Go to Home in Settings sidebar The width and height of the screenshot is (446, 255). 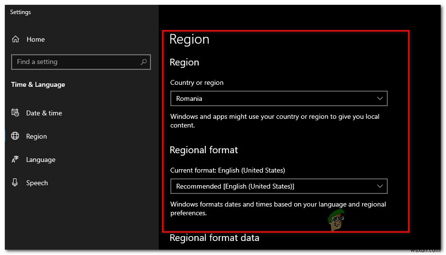35,39
